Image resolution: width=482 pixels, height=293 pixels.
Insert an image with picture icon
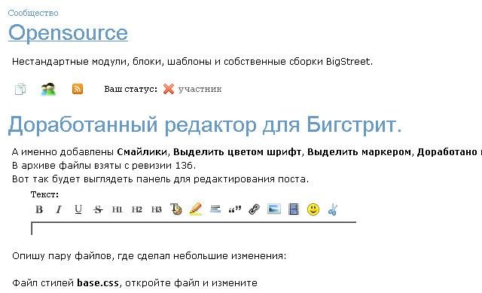point(274,209)
